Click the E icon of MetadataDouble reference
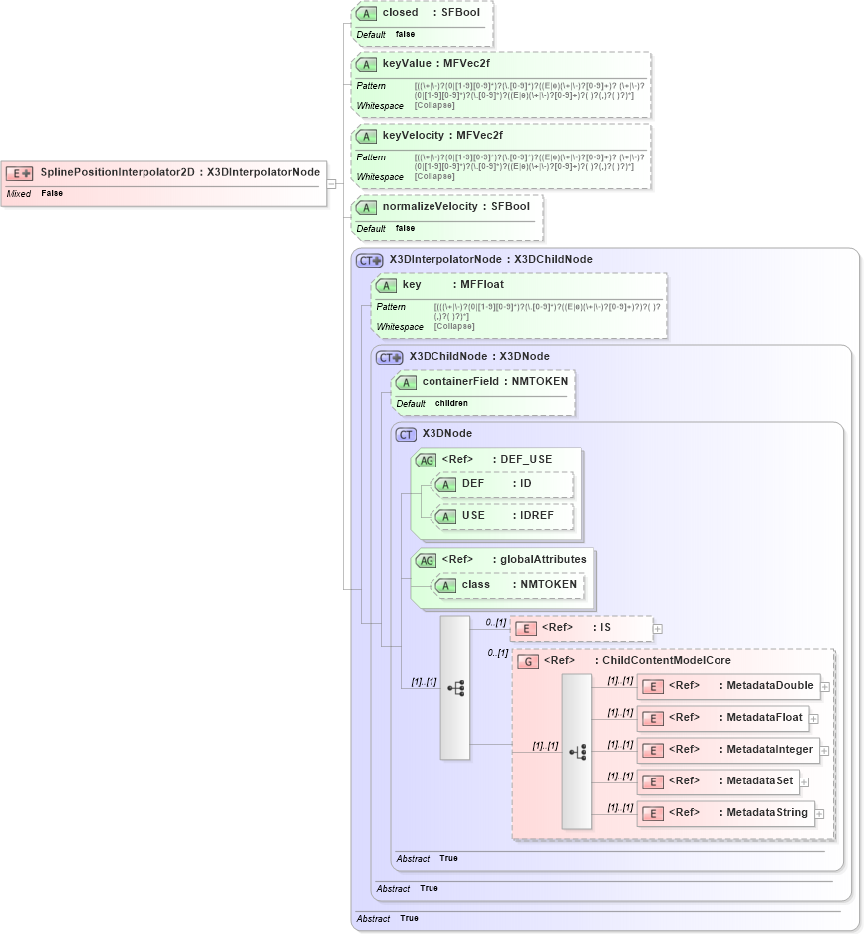 [653, 686]
